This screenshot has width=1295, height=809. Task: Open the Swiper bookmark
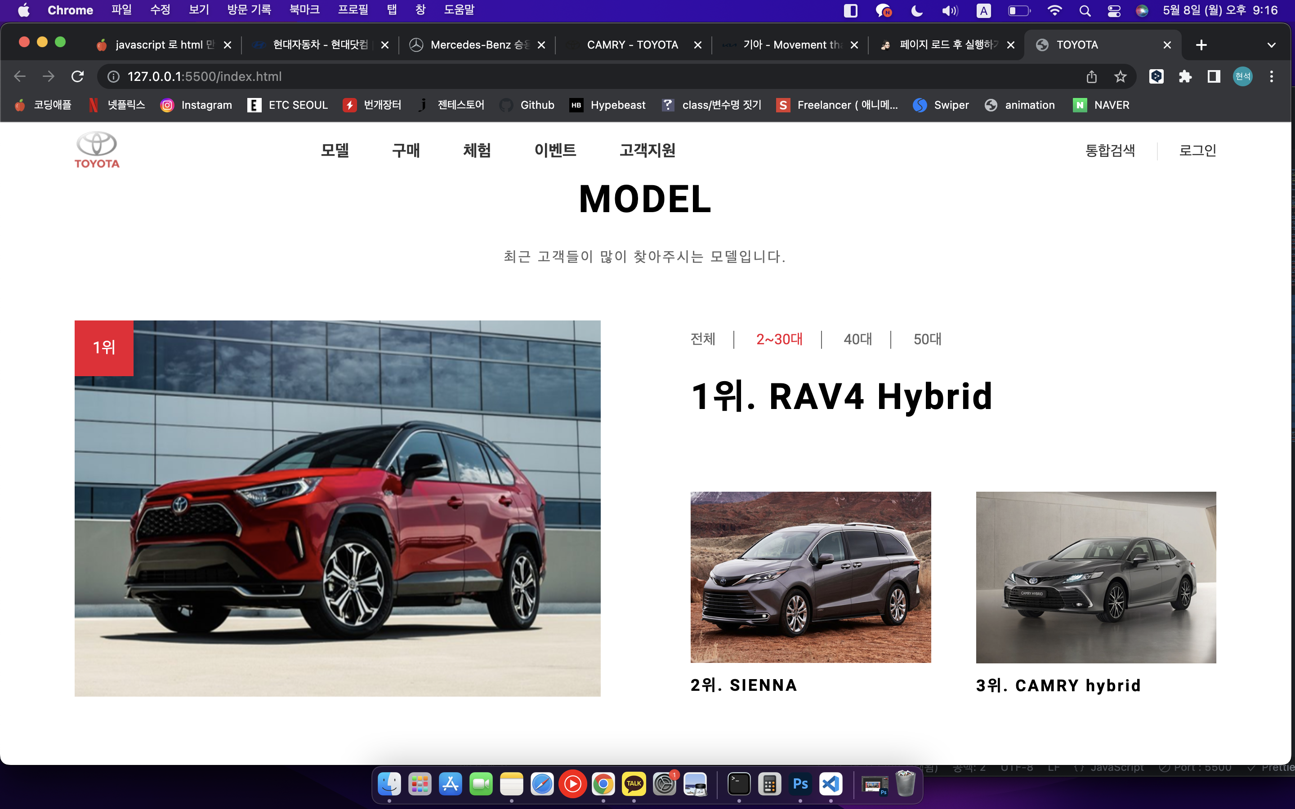[x=941, y=105]
